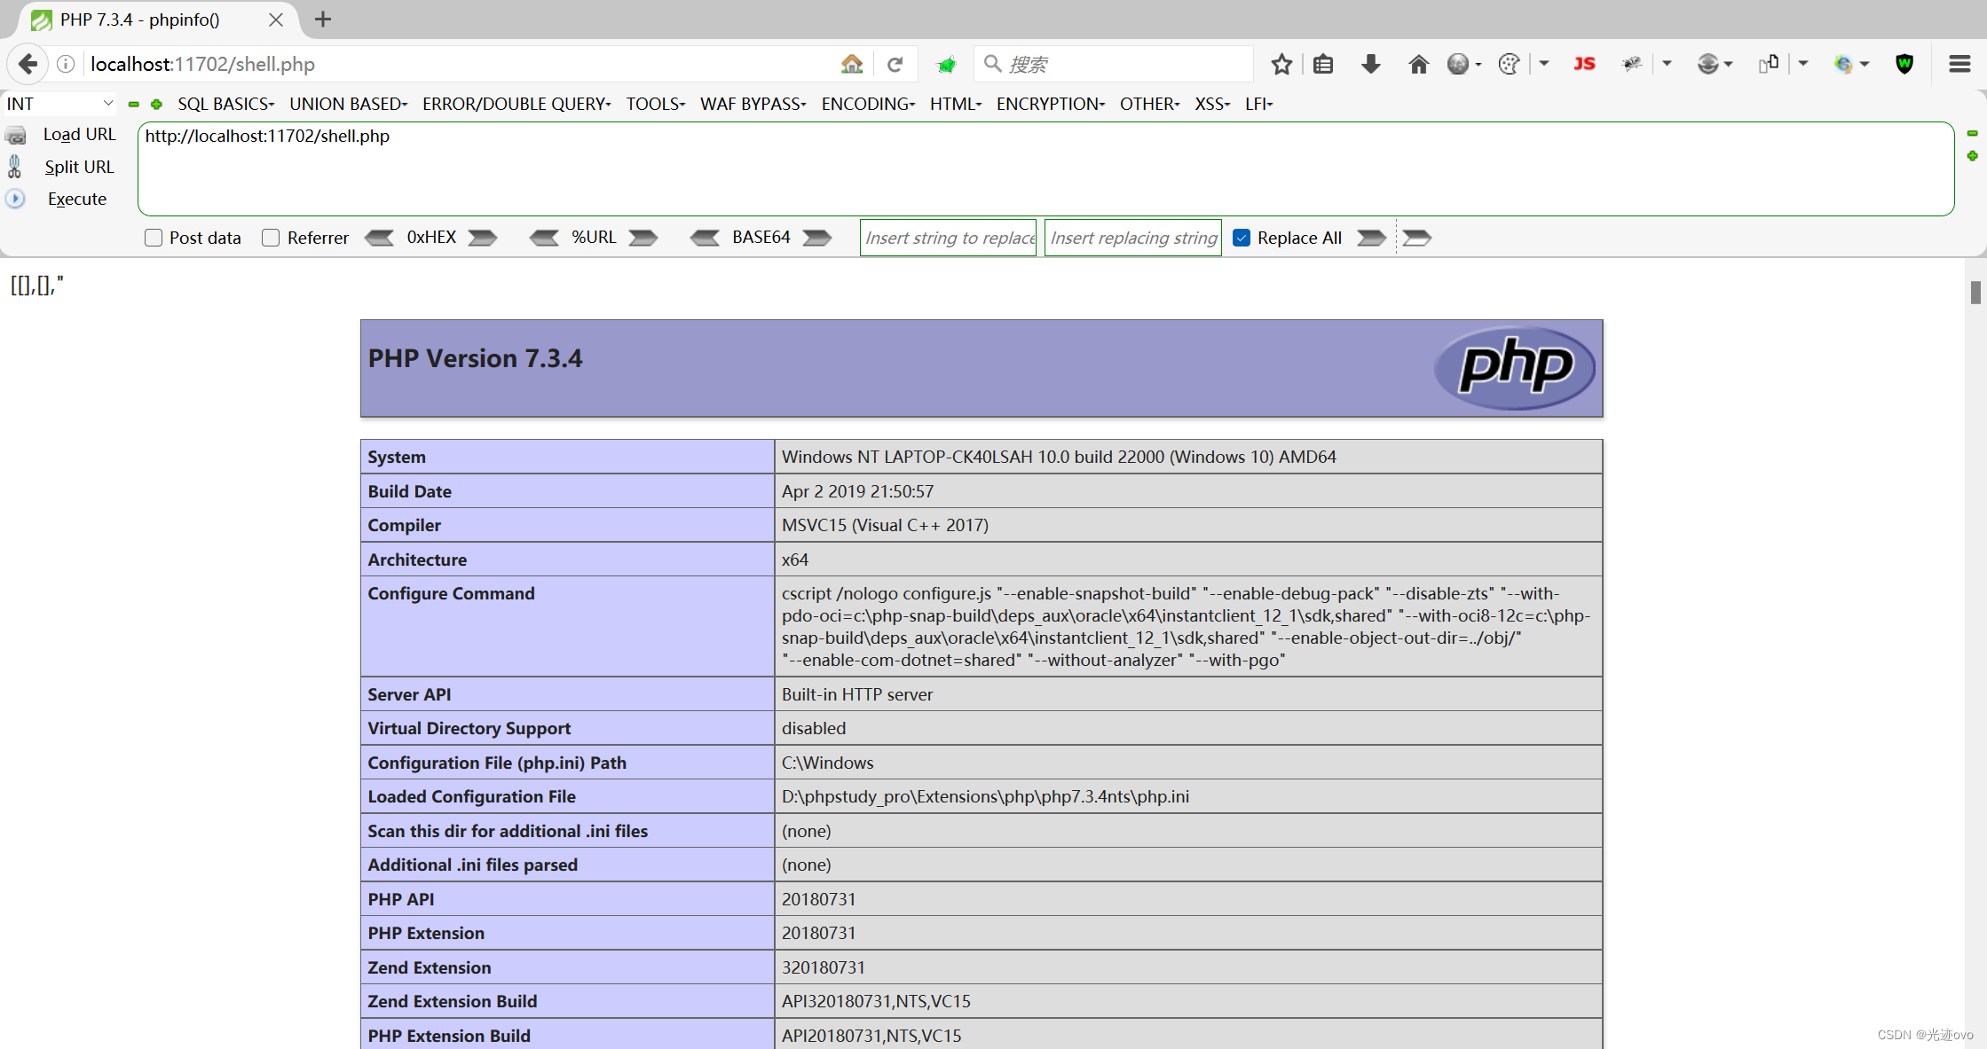Click the site info icon in address bar
Screen dimensions: 1987x1049
(66, 64)
